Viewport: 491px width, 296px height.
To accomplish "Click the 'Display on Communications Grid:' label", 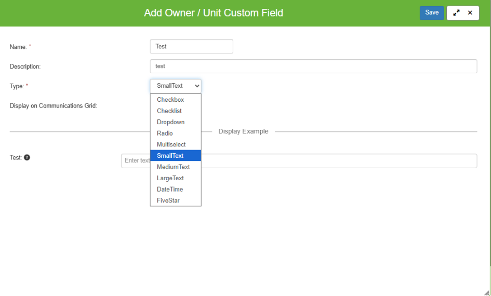I will [53, 106].
